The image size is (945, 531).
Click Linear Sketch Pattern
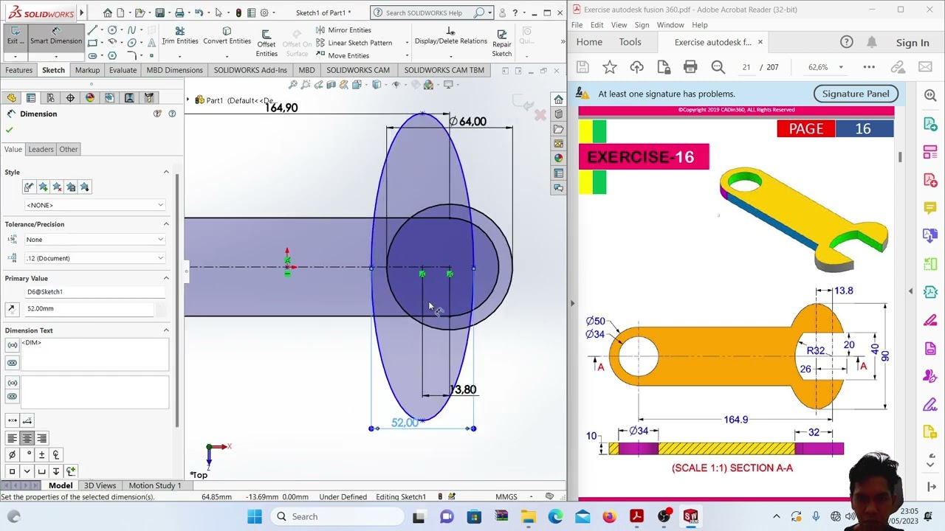tap(354, 43)
